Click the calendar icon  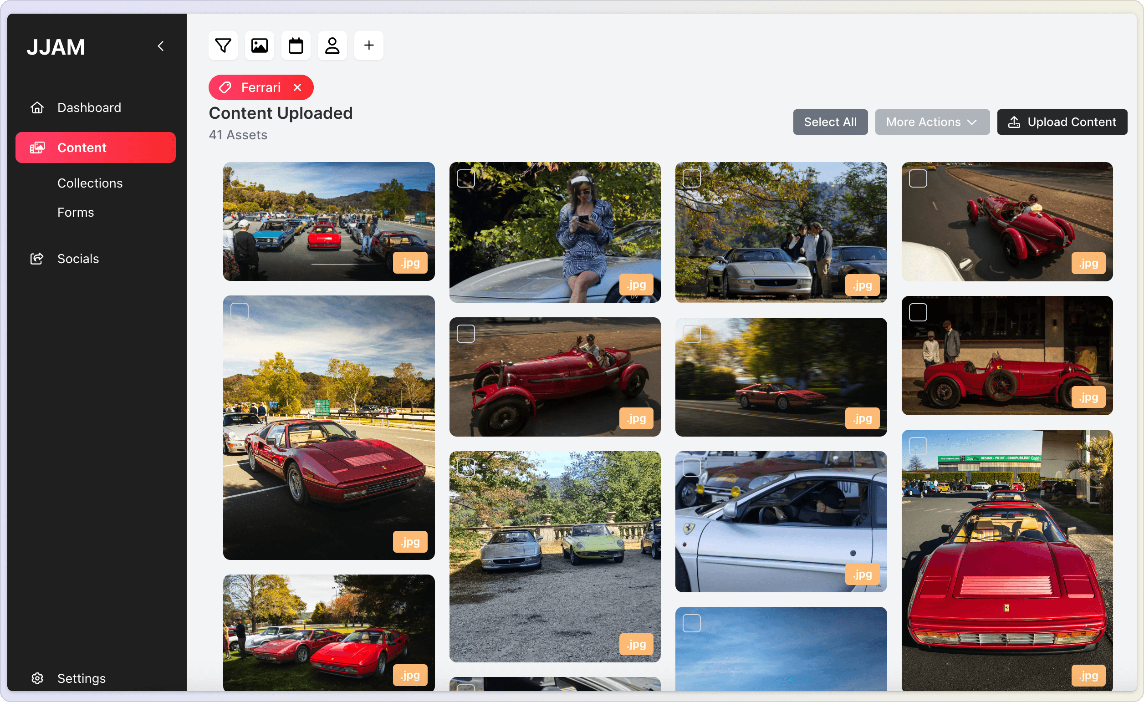coord(296,45)
